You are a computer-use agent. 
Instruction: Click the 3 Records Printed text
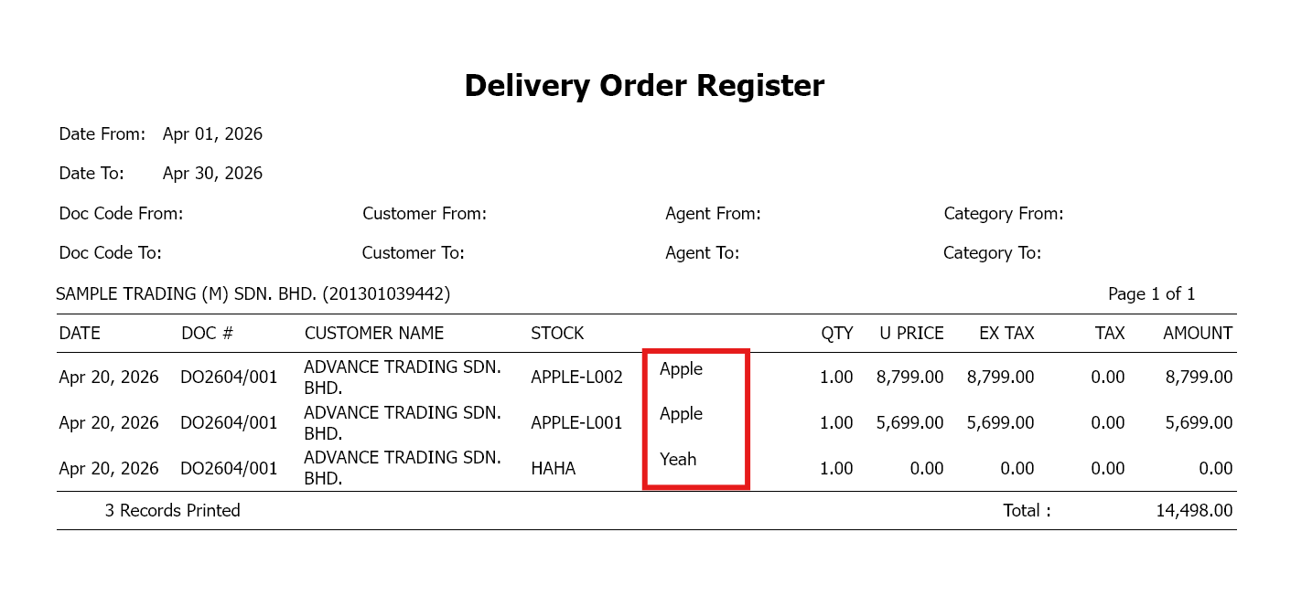click(172, 511)
